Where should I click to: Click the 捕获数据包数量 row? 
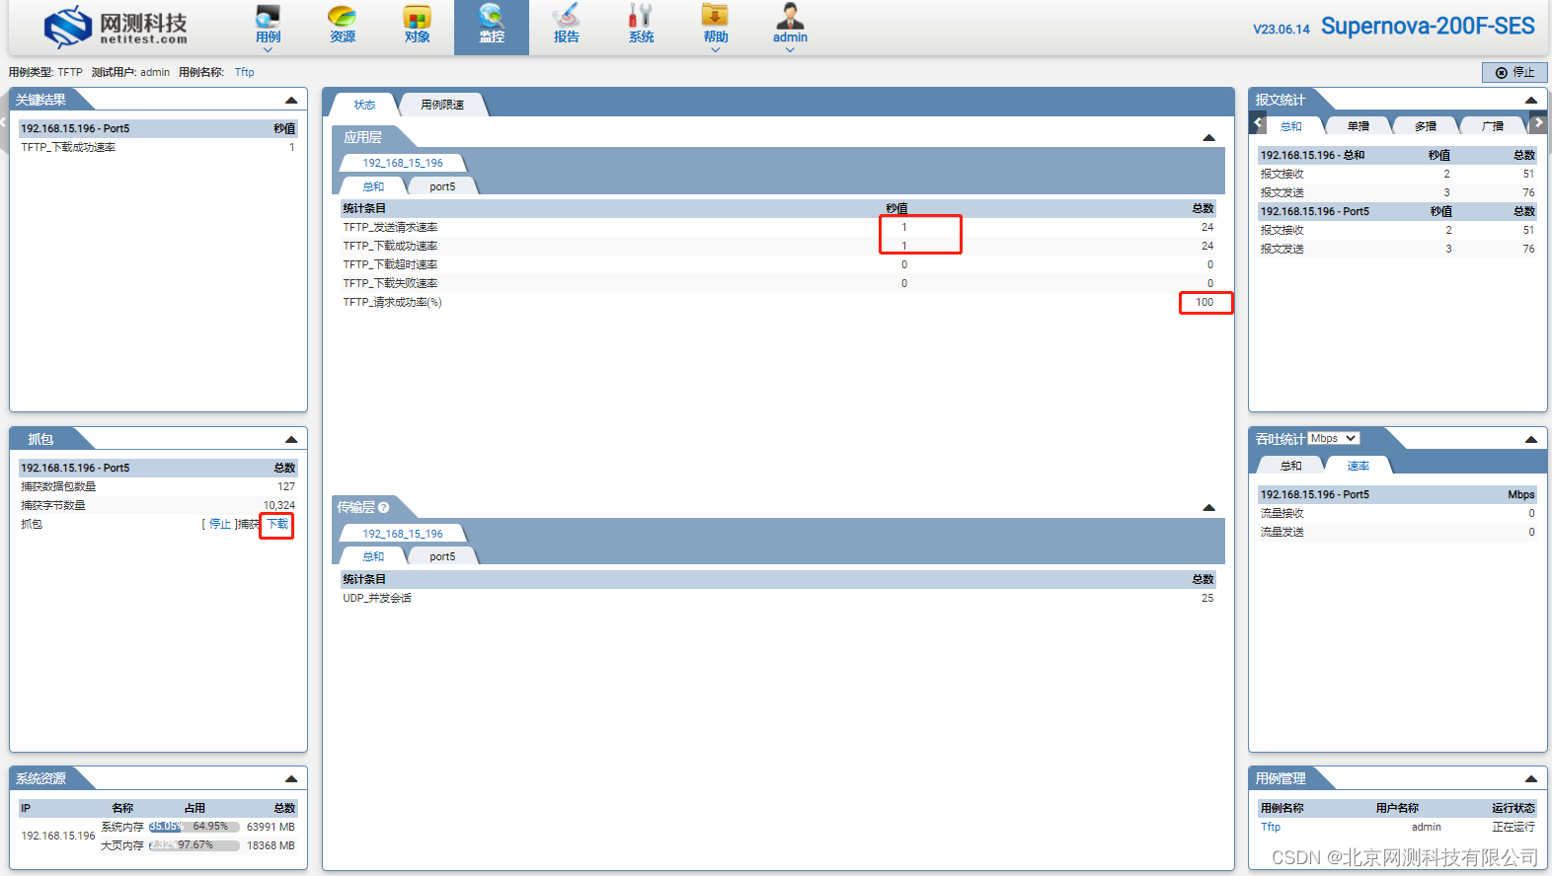click(158, 486)
